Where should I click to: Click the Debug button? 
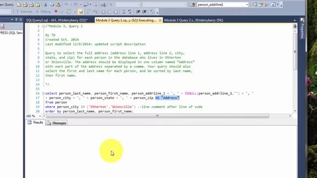coord(44,12)
